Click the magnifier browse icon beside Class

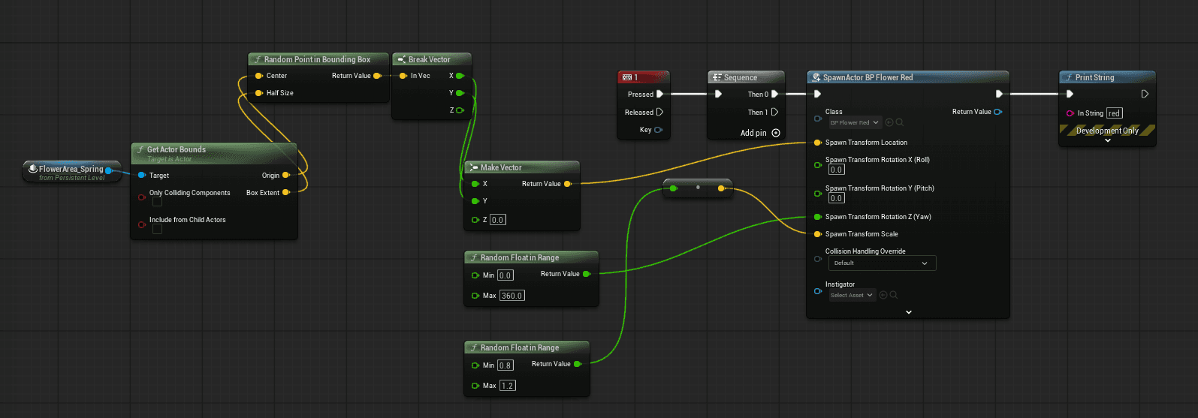coord(899,122)
